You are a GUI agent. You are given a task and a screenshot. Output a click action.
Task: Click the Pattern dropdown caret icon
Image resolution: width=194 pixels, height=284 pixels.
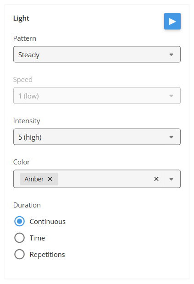tap(171, 55)
